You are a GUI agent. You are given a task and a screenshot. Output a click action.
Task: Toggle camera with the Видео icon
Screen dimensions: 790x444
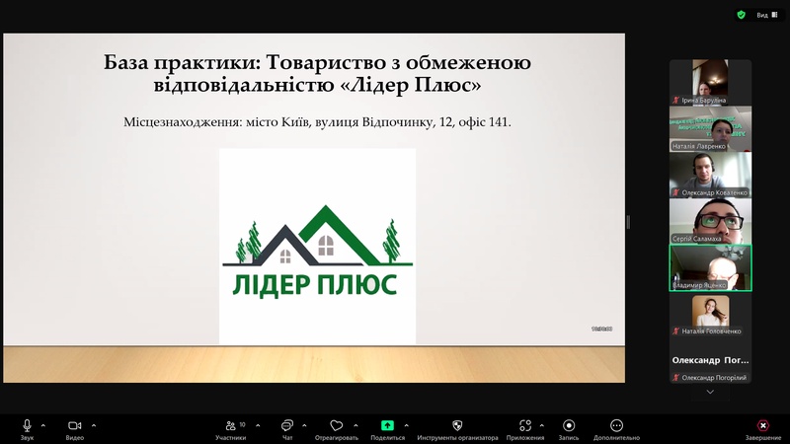point(75,426)
